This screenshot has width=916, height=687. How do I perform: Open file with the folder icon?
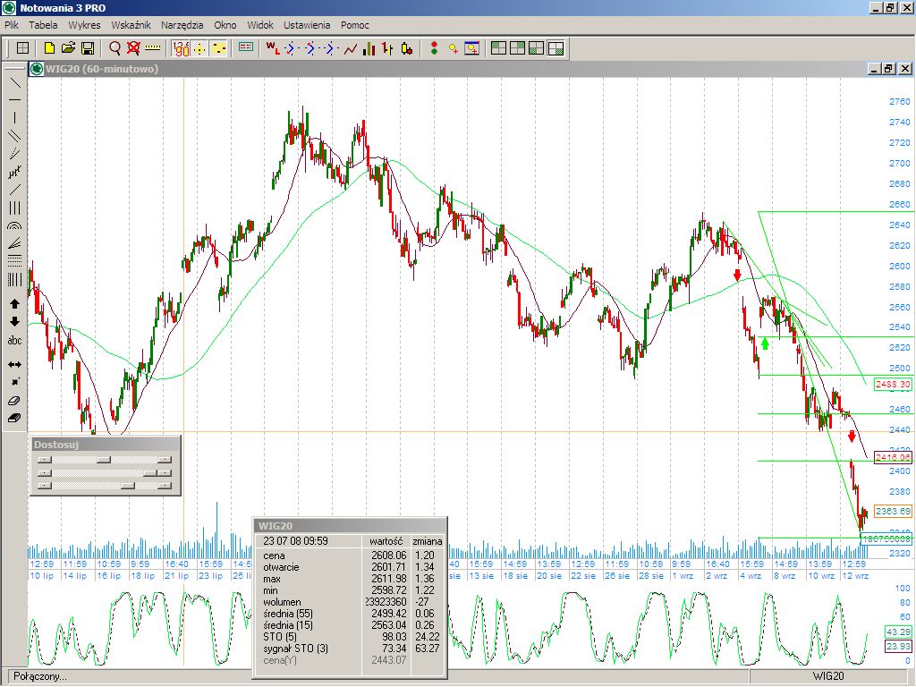[68, 48]
